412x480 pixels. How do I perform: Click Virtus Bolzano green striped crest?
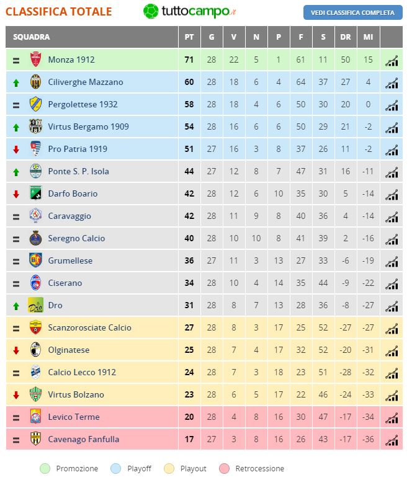tap(35, 394)
